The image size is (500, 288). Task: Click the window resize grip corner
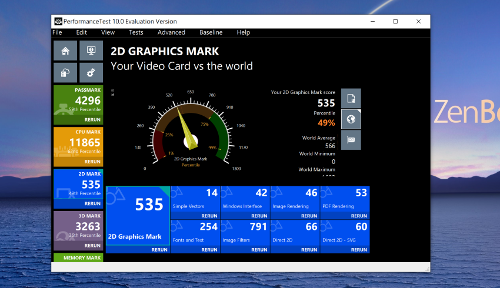[427, 270]
